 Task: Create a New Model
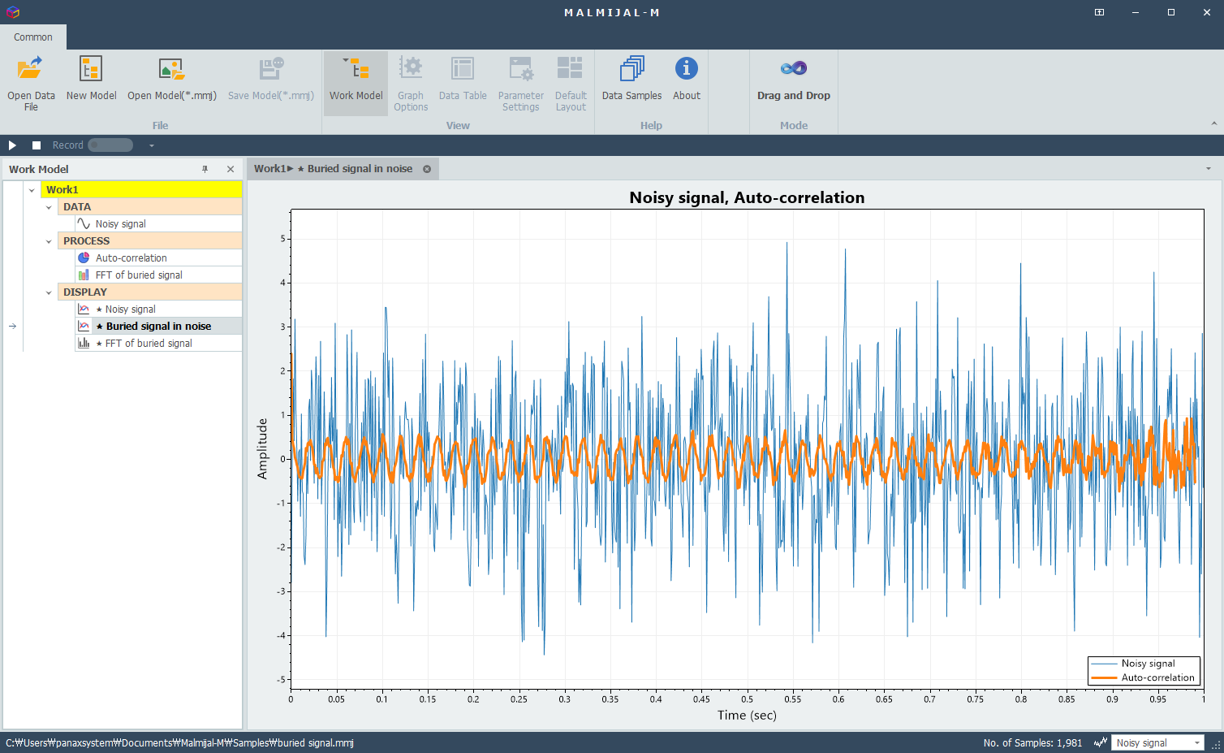pyautogui.click(x=91, y=79)
